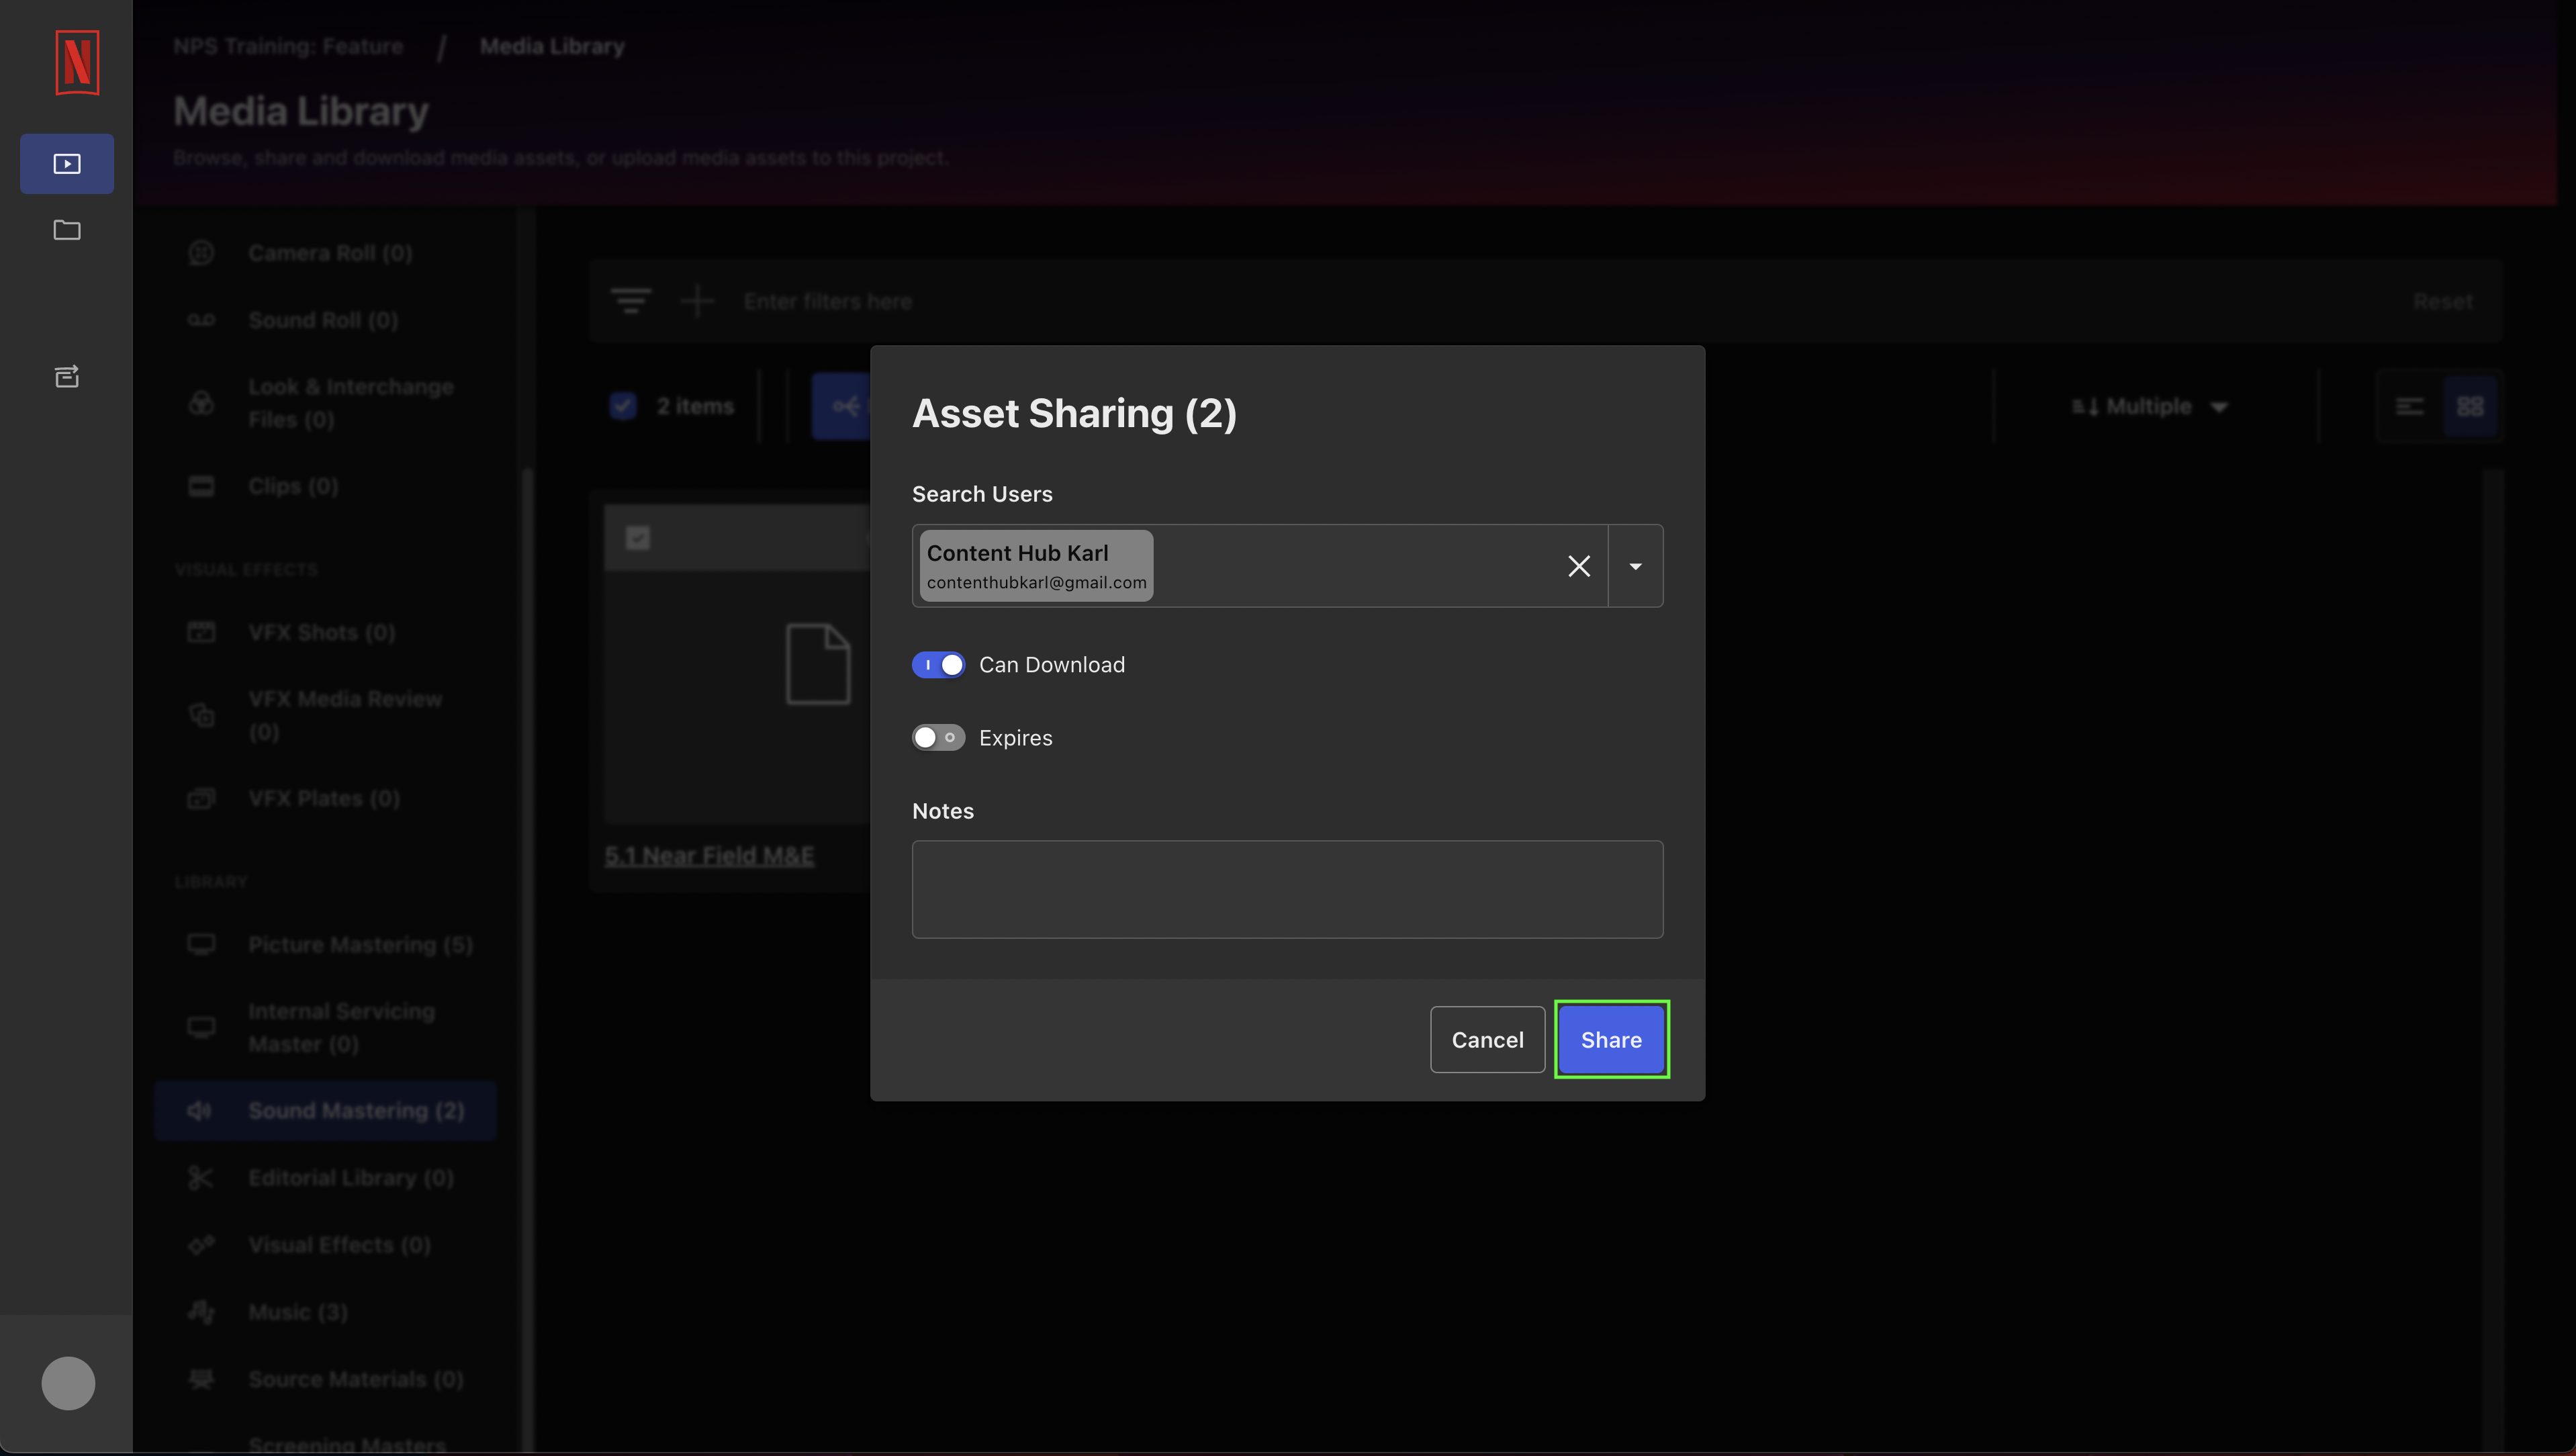Click the Music notes icon
The width and height of the screenshot is (2576, 1456).
[201, 1312]
